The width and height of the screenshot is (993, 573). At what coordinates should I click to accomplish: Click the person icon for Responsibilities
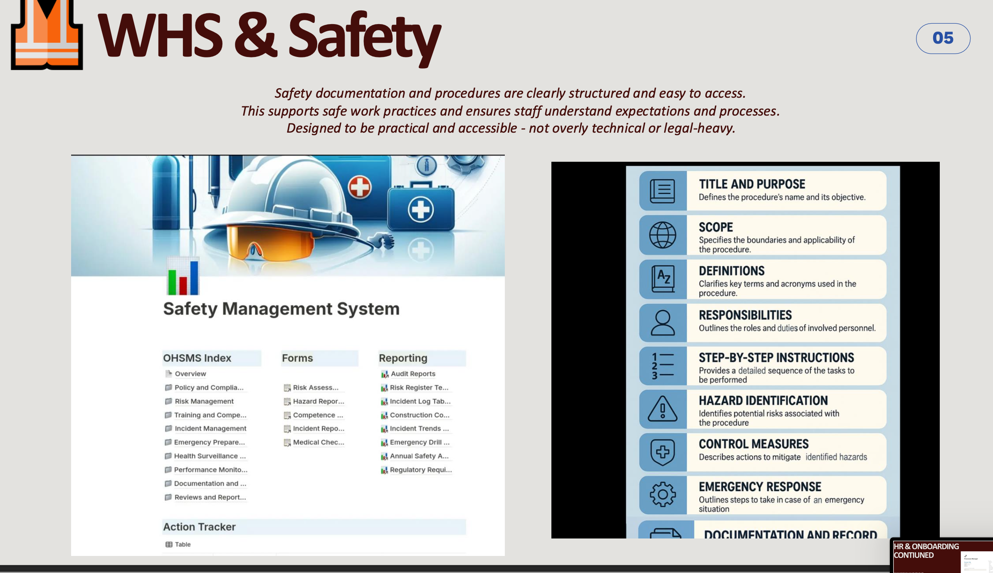[x=662, y=323]
